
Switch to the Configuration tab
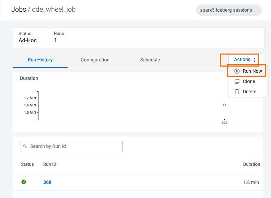tap(95, 60)
